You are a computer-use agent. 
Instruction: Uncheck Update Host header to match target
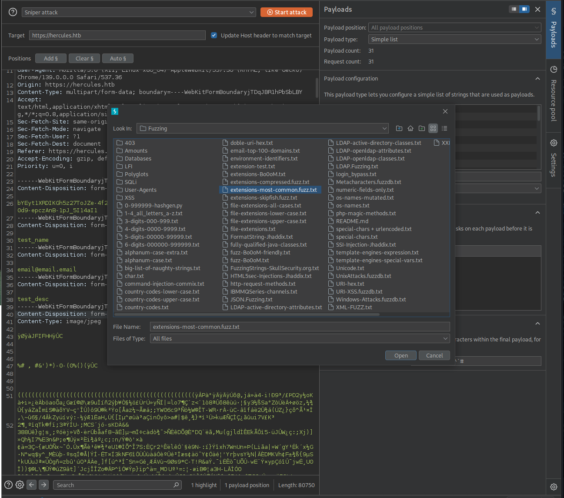tap(214, 35)
